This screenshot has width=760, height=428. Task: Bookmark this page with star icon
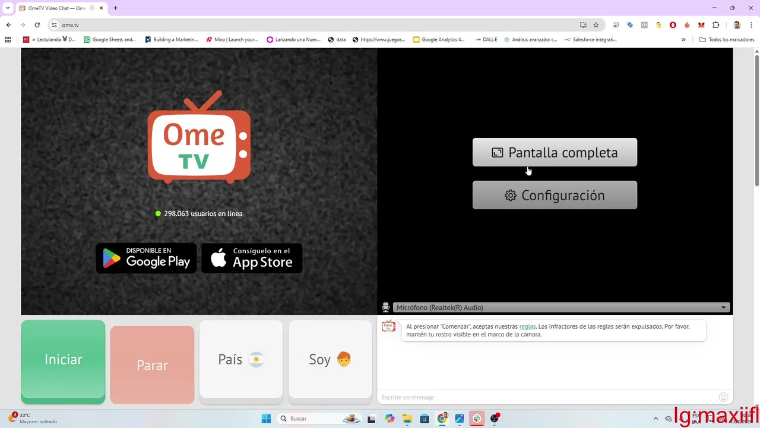pos(596,25)
